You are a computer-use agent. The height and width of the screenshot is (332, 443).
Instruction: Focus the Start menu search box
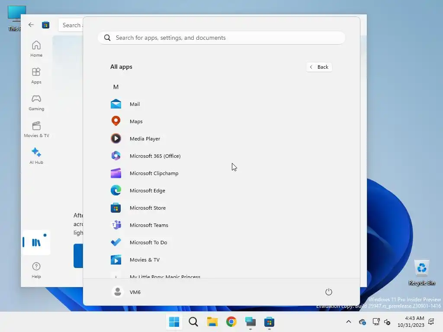tap(221, 38)
